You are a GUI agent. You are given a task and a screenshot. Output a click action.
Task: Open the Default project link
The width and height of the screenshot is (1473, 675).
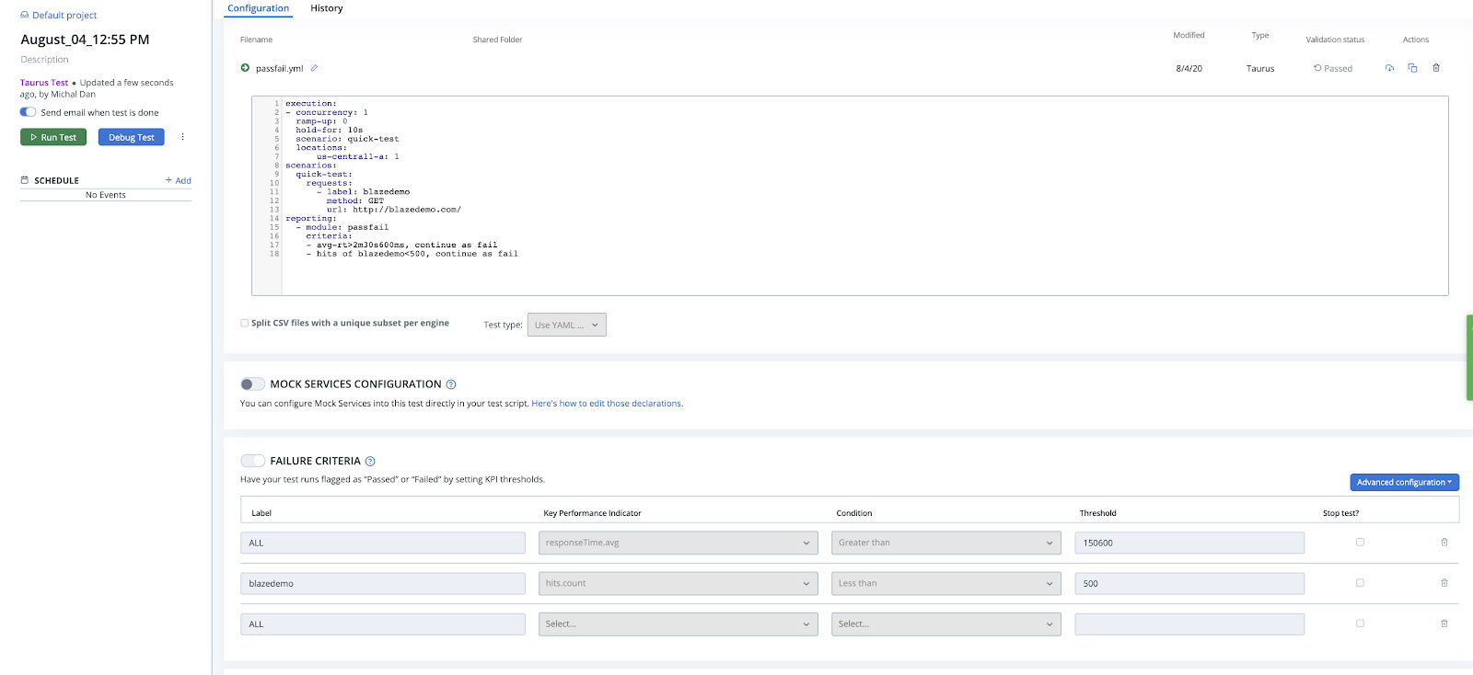(64, 15)
